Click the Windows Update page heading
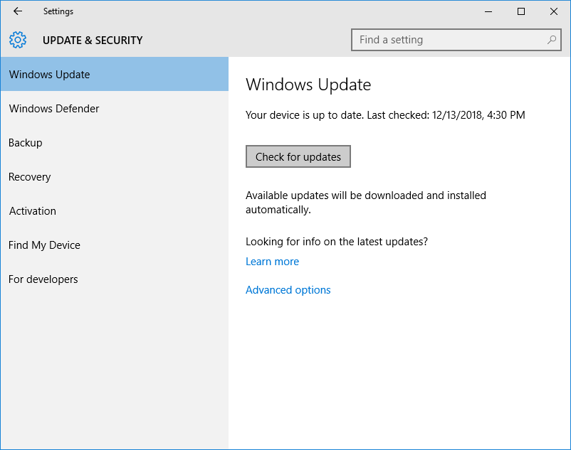571x450 pixels. pos(308,85)
